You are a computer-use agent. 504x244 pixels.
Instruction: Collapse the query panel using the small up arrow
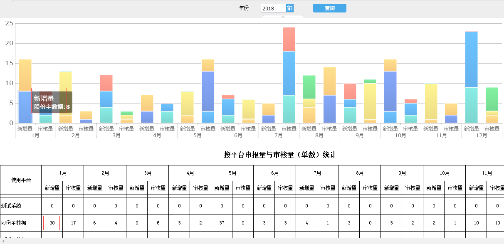coord(283,17)
